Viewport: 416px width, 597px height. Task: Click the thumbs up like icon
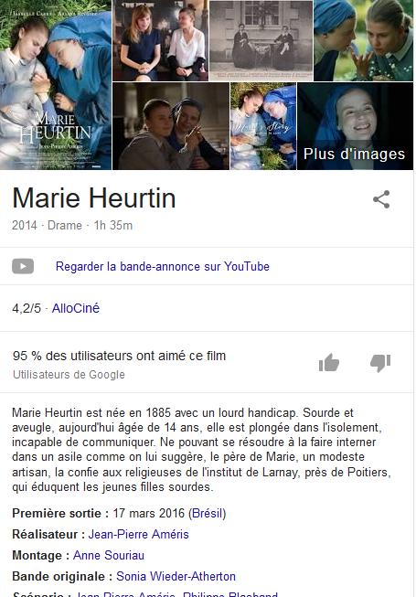[329, 362]
